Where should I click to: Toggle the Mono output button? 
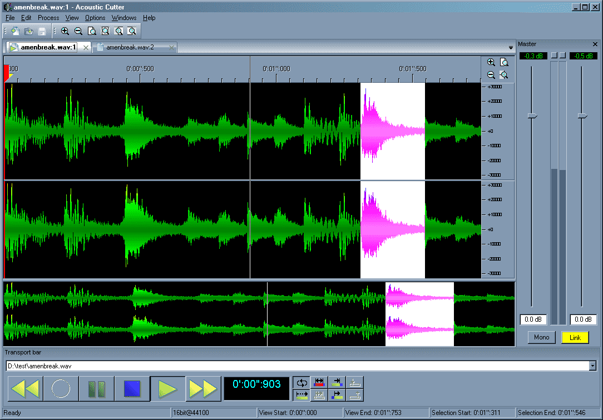pos(541,337)
